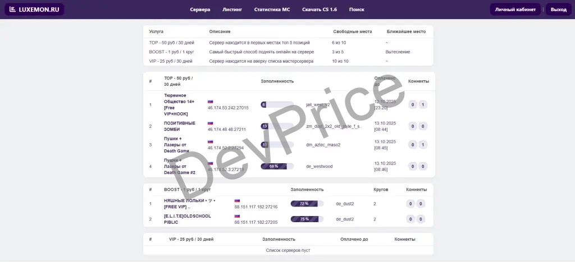575x262 pixels.
Task: Click the Свободные места column header
Action: [x=353, y=31]
